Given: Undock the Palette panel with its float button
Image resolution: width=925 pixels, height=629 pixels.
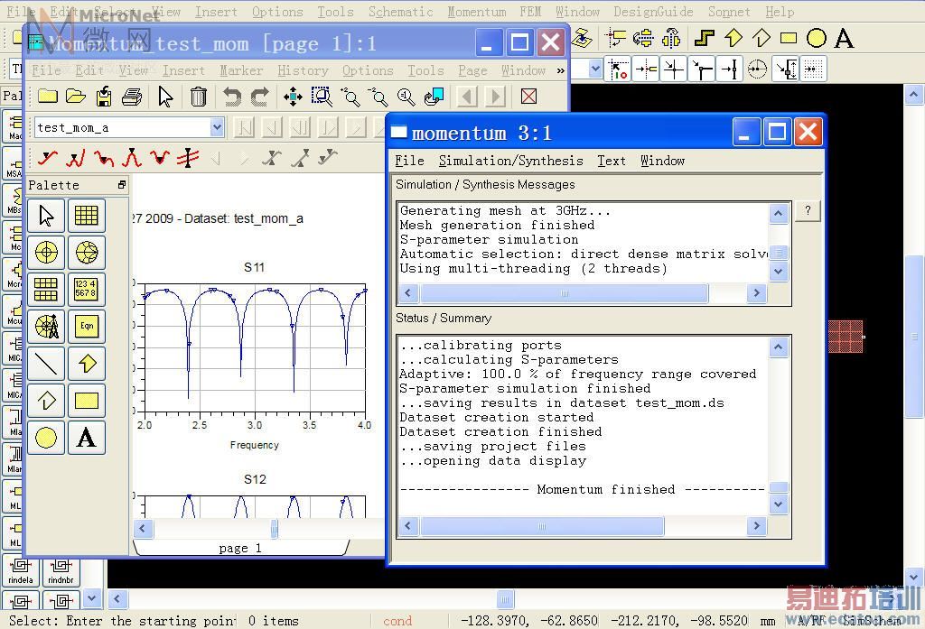Looking at the screenshot, I should tap(122, 185).
